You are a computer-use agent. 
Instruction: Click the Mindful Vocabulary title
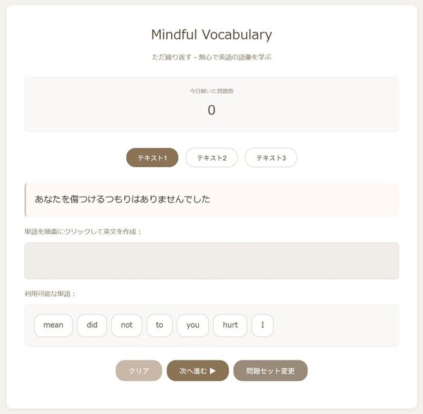(x=211, y=35)
